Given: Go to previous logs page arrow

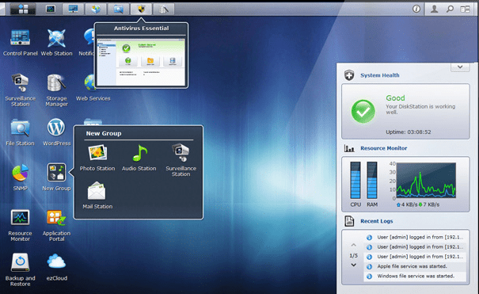Looking at the screenshot, I should (x=353, y=245).
